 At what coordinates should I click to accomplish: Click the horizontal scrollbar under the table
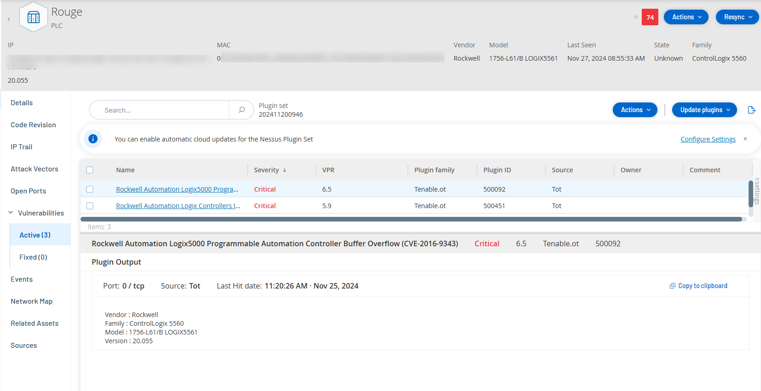(x=411, y=219)
